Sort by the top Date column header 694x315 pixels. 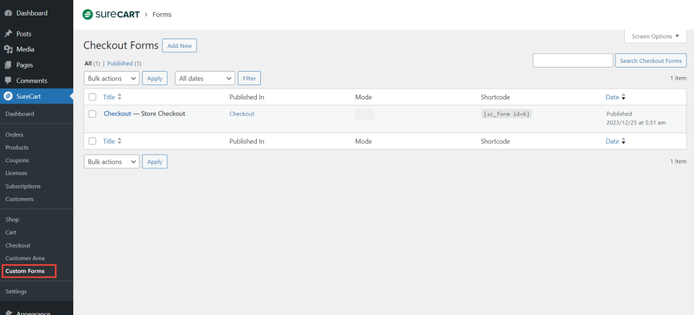tap(612, 97)
